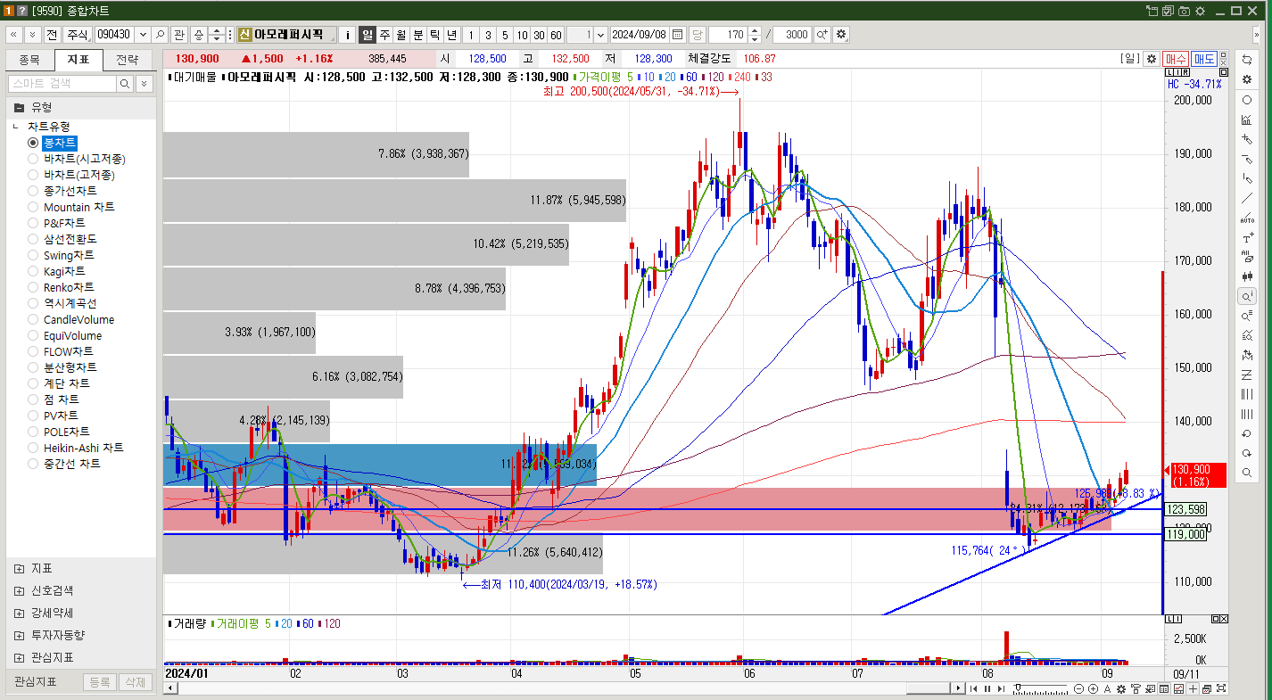The height and width of the screenshot is (700, 1272).
Task: Open chart settings gear in top toolbar
Action: (841, 35)
